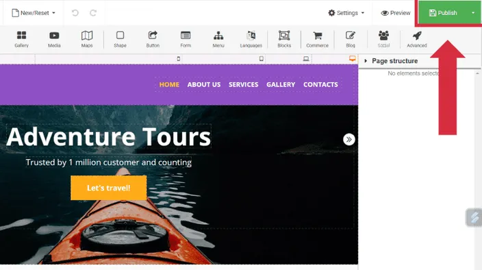This screenshot has width=482, height=270.
Task: Click the Publish button
Action: click(x=443, y=13)
